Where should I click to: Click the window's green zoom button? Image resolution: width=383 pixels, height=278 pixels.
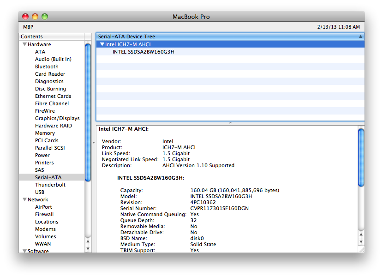click(x=45, y=17)
